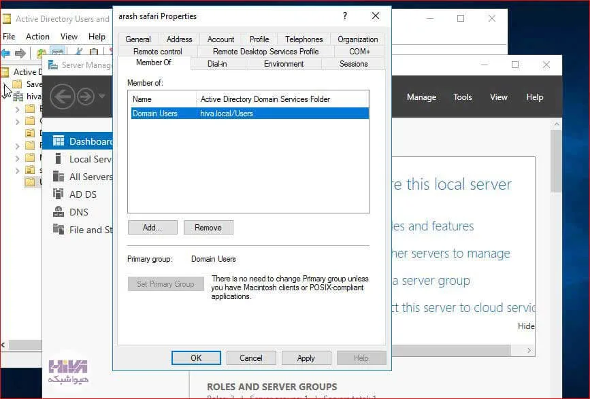Click Active Directory Domain Services Folder column header
This screenshot has height=399, width=590.
282,99
